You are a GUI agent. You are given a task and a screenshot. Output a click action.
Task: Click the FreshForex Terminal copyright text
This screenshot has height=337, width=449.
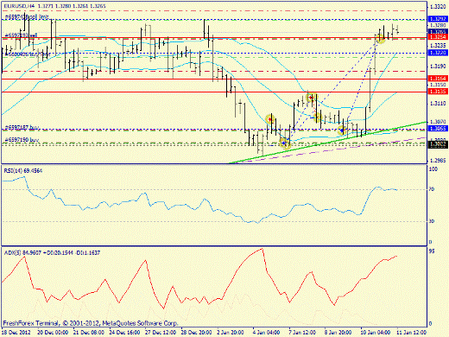click(x=91, y=323)
